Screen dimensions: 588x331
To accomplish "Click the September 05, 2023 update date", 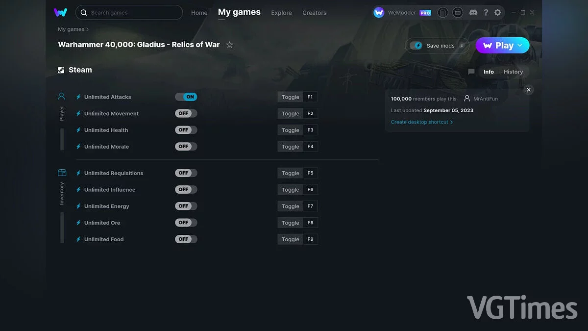I will [448, 110].
